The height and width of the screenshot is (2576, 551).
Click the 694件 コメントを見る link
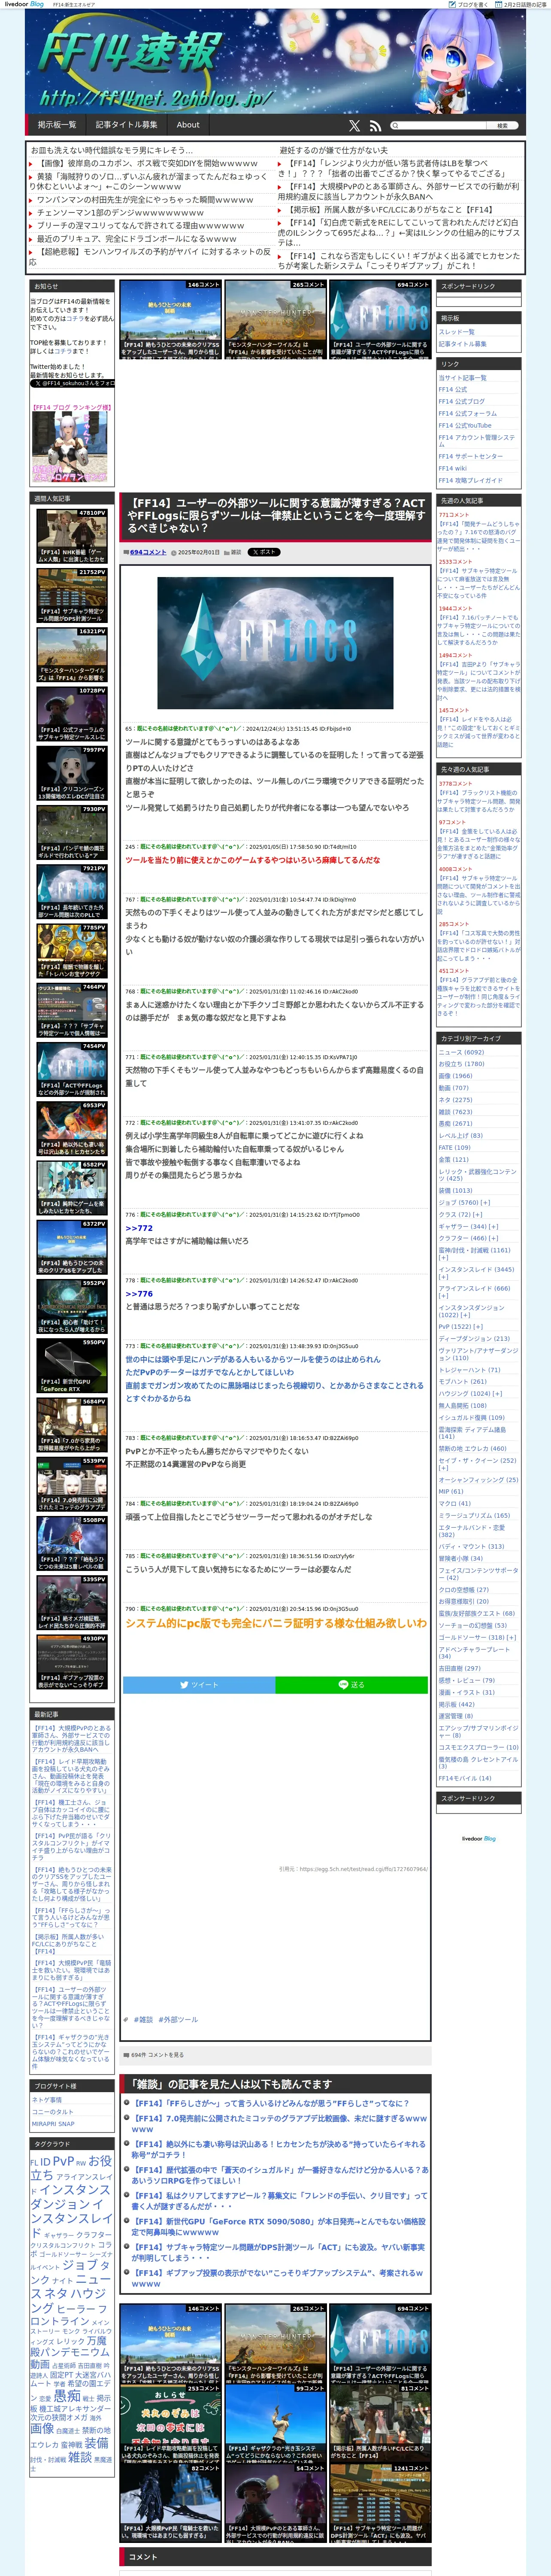click(157, 2055)
